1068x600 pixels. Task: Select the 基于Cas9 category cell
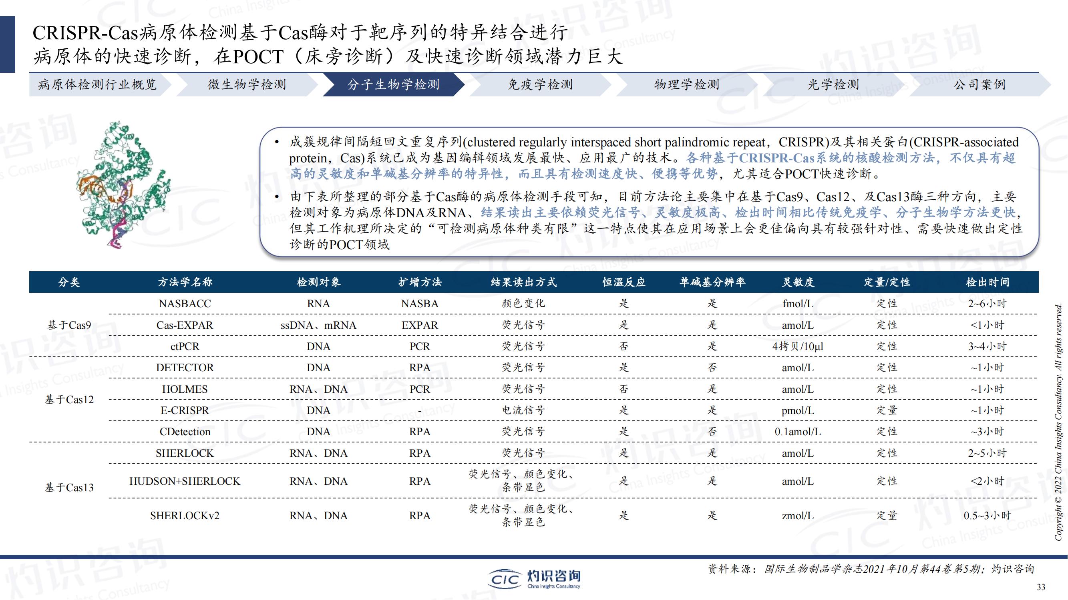click(x=69, y=325)
